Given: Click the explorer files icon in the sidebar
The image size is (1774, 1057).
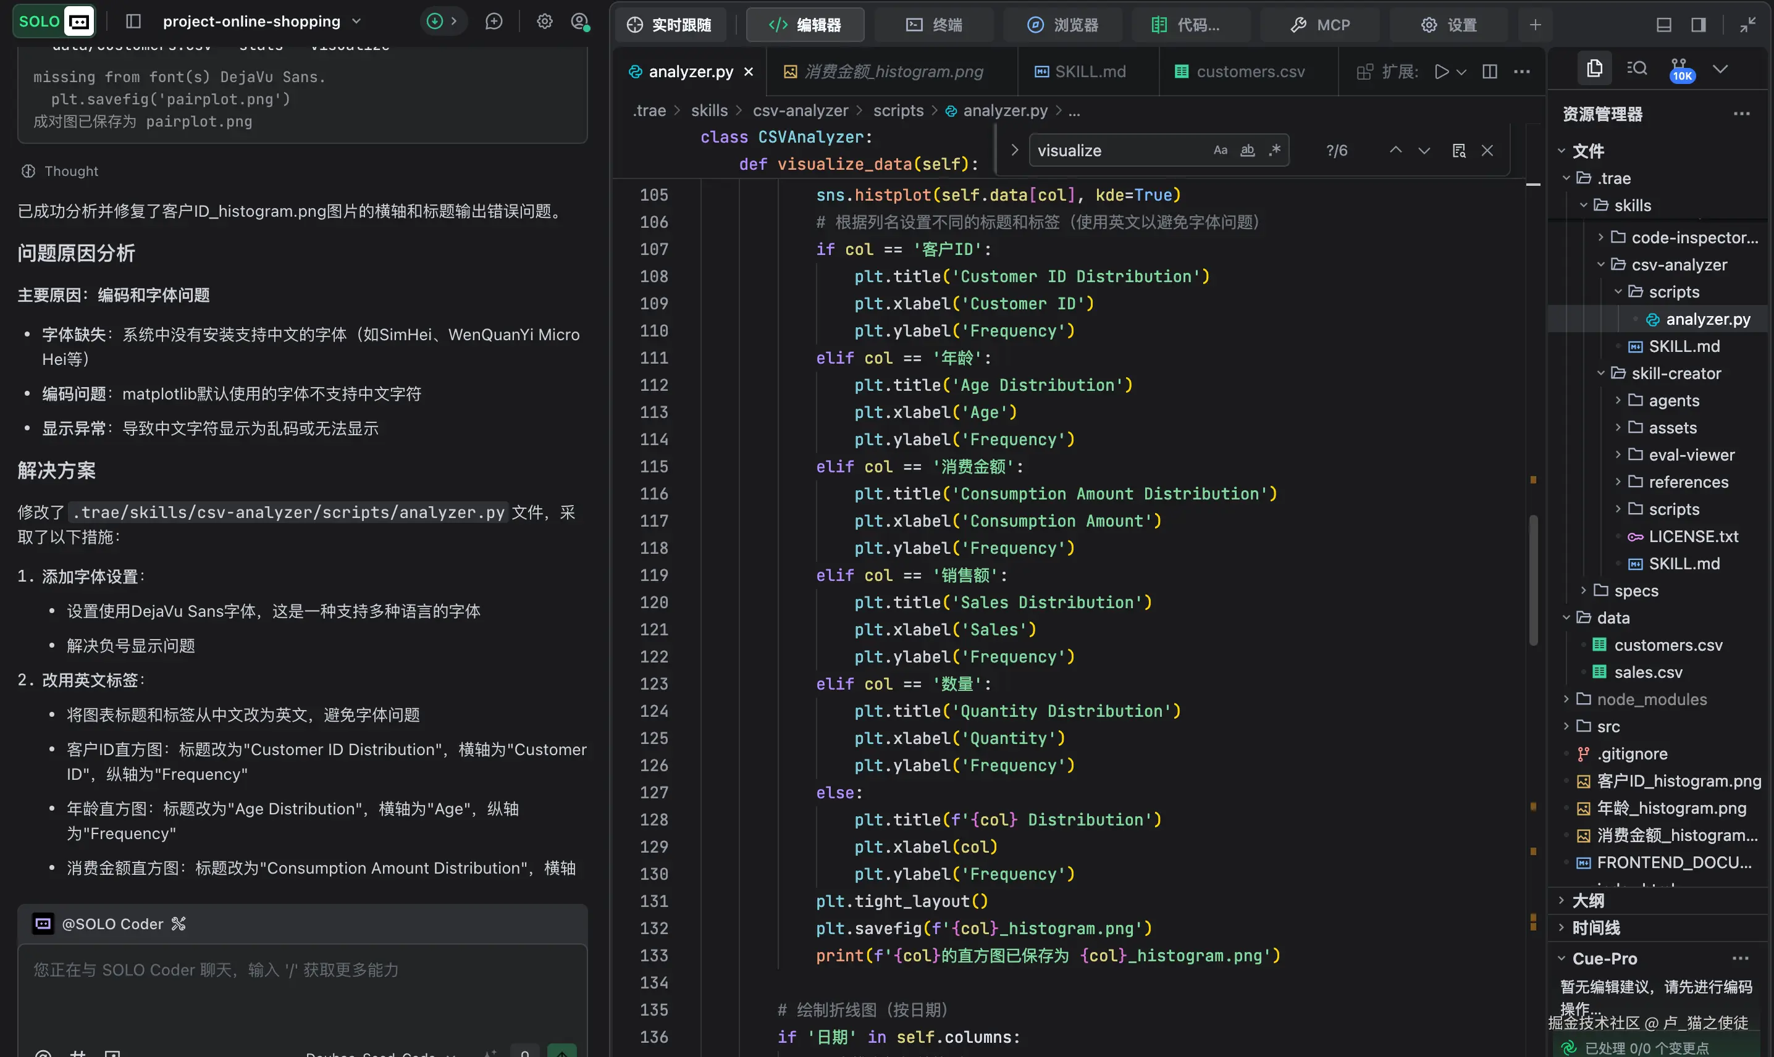Looking at the screenshot, I should pos(1594,69).
